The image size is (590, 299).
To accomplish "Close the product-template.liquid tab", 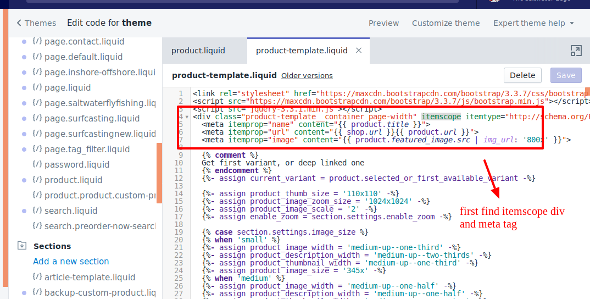I will pos(359,51).
